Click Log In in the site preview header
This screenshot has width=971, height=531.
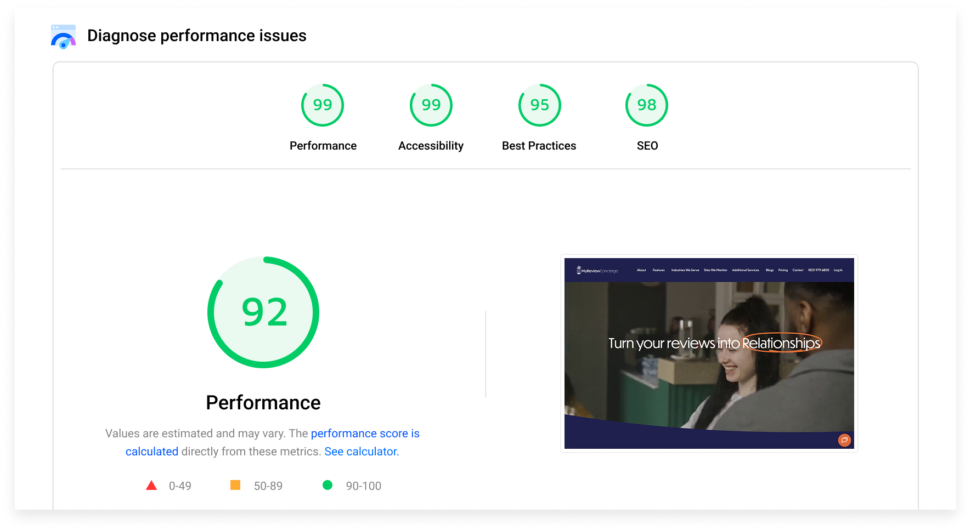(838, 270)
